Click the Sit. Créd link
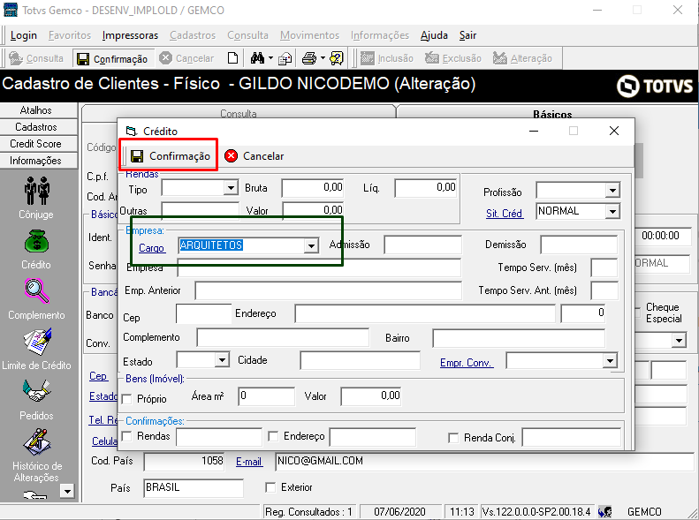 (x=504, y=214)
